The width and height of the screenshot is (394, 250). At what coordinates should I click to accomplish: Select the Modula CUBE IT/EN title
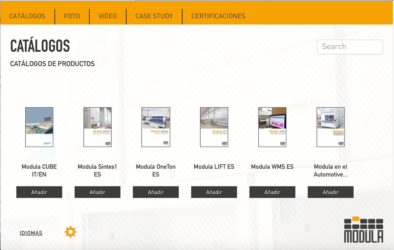click(x=39, y=170)
